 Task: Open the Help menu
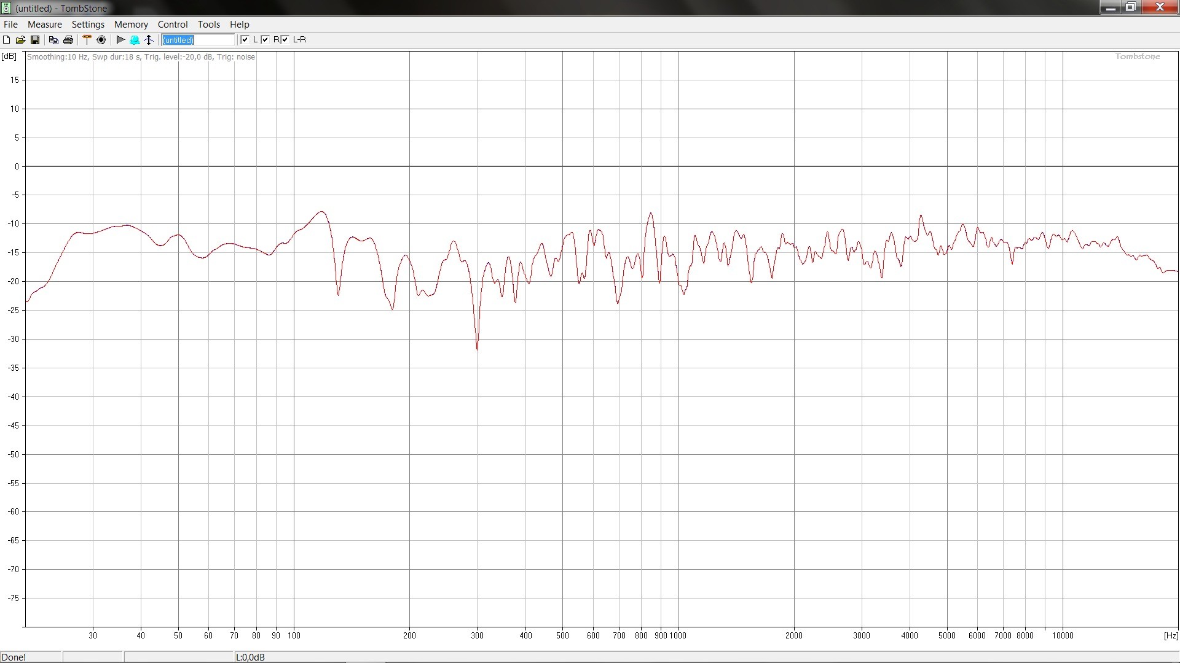pos(240,24)
